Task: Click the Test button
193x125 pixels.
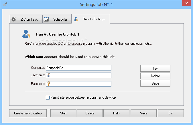Action: coord(155,69)
